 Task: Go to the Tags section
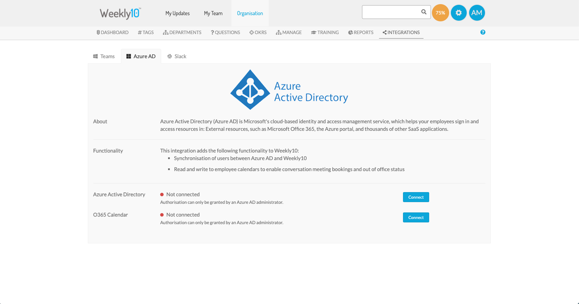146,32
